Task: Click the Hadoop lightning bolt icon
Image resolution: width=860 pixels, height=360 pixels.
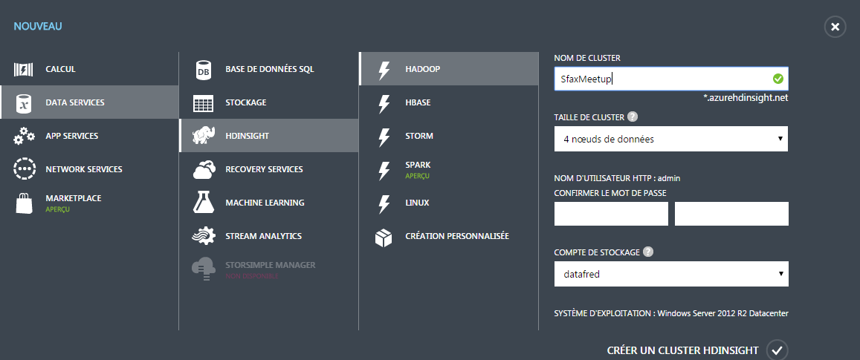Action: point(384,70)
